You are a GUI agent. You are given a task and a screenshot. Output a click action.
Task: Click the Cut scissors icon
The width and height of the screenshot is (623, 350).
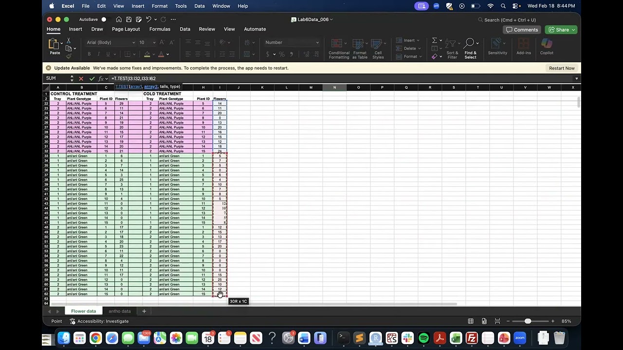click(x=69, y=41)
